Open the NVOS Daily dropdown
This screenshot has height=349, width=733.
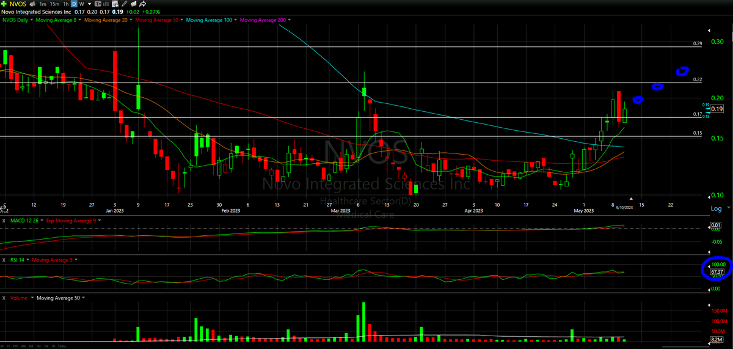click(31, 20)
